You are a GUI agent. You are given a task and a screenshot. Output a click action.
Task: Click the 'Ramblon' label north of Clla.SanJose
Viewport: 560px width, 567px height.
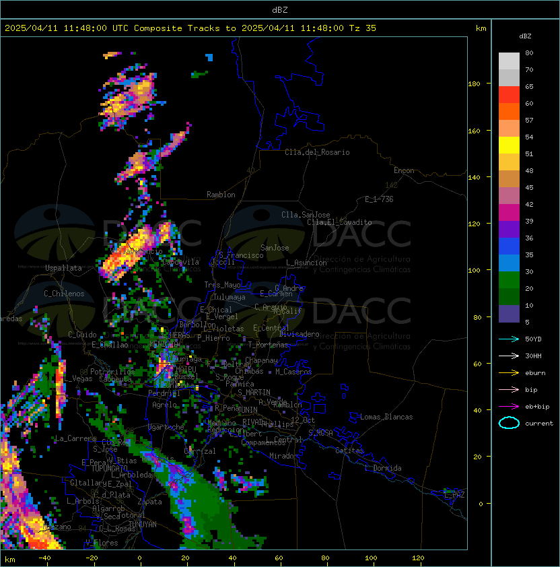(x=221, y=195)
